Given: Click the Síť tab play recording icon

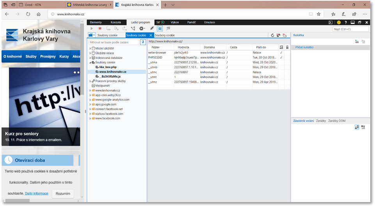Looking at the screenshot, I should click(163, 22).
